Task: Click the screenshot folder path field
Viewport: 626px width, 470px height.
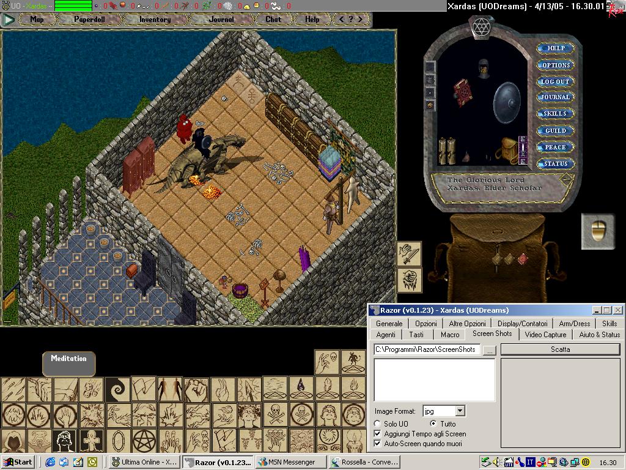Action: point(427,349)
